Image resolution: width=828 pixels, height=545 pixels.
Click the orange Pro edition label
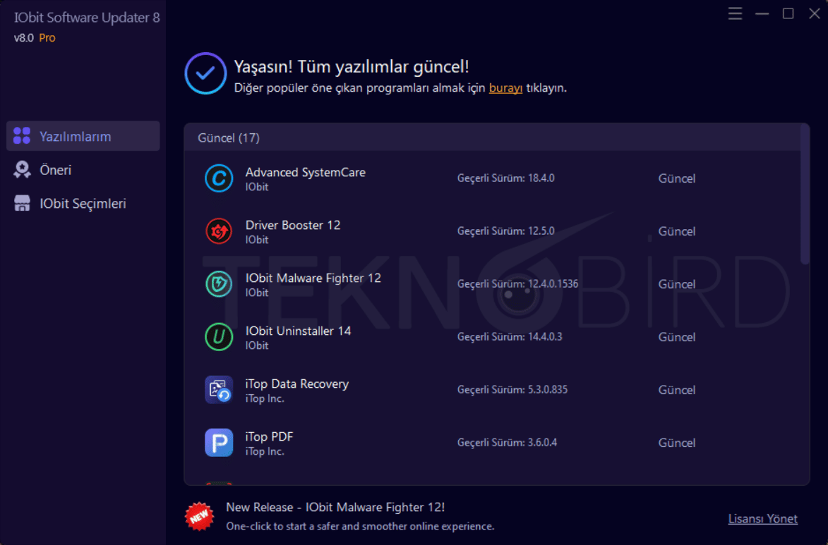coord(47,38)
